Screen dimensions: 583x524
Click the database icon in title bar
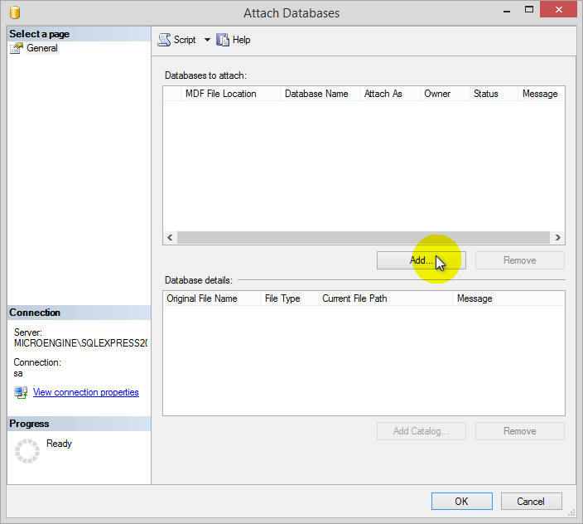16,12
